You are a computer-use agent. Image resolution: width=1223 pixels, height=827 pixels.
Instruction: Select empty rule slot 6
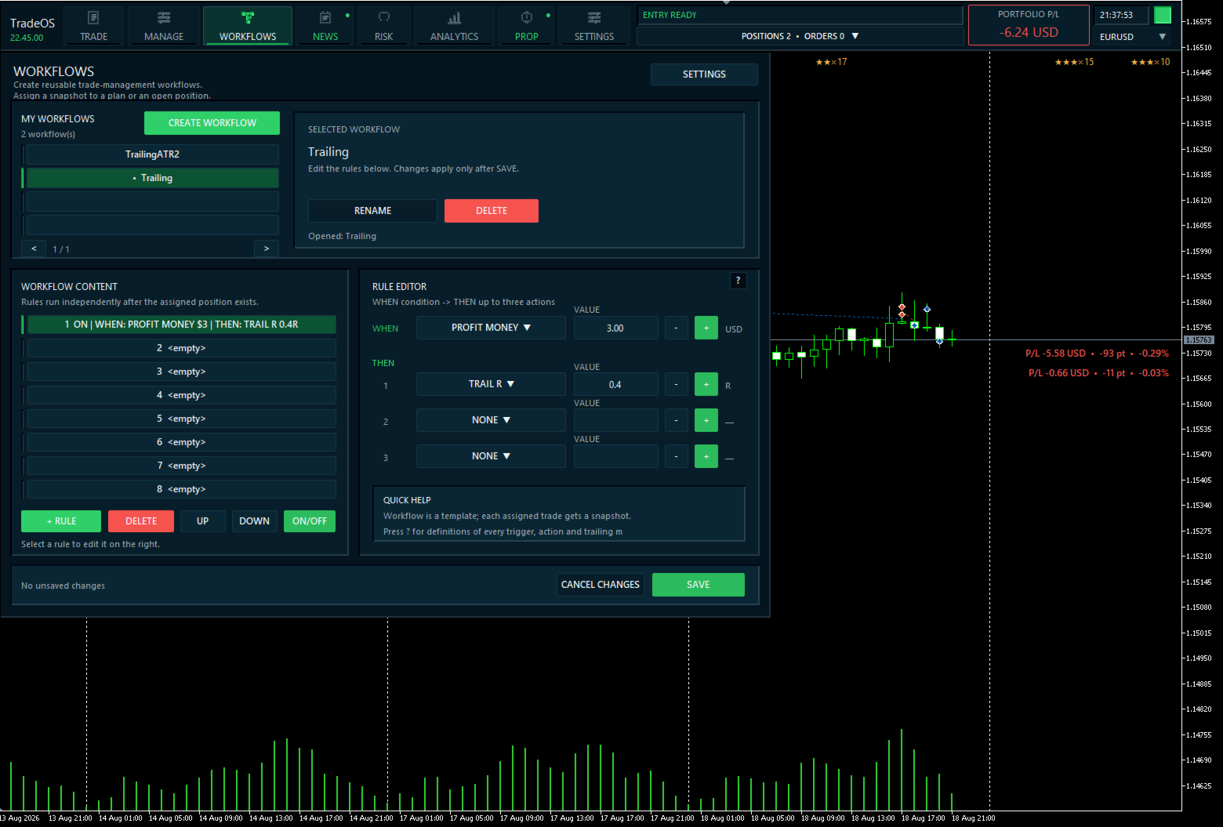(181, 442)
